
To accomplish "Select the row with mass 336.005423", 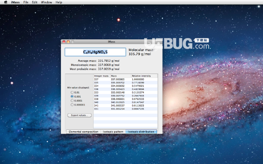I will (125, 89).
